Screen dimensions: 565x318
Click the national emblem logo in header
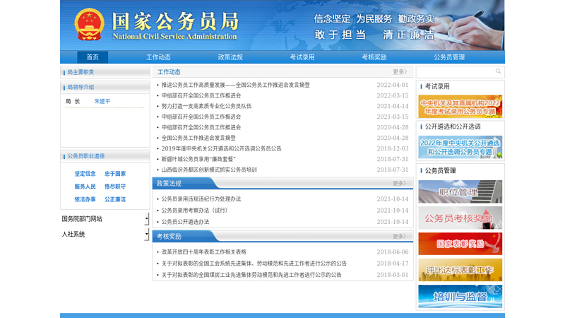coord(89,24)
